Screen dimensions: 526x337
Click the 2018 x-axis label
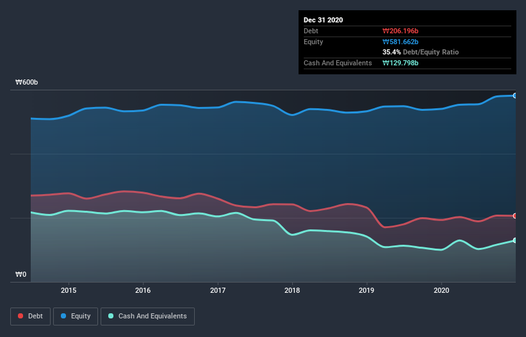coord(292,290)
